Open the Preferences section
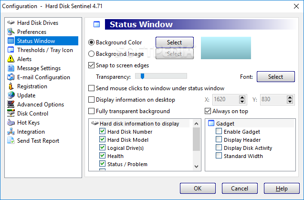Screen dimensions: 304x200 [32, 32]
